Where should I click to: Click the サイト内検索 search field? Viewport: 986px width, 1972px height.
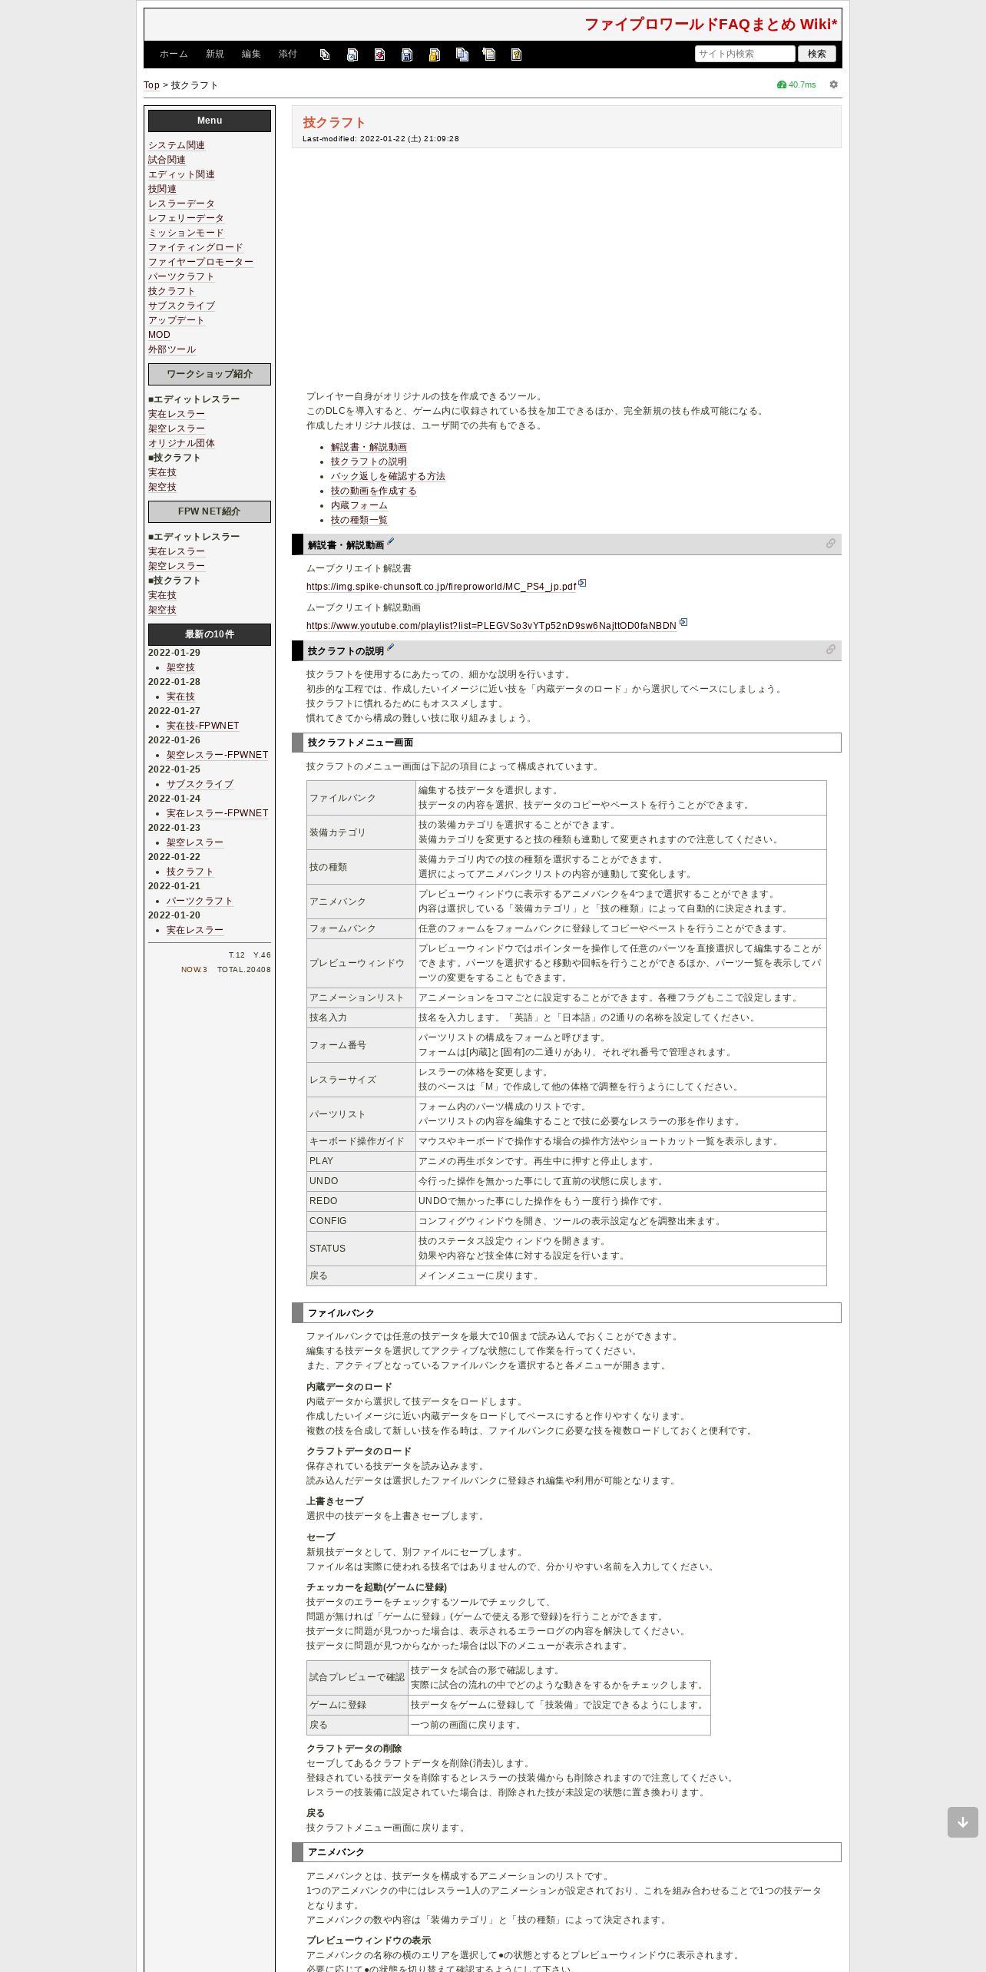point(745,54)
